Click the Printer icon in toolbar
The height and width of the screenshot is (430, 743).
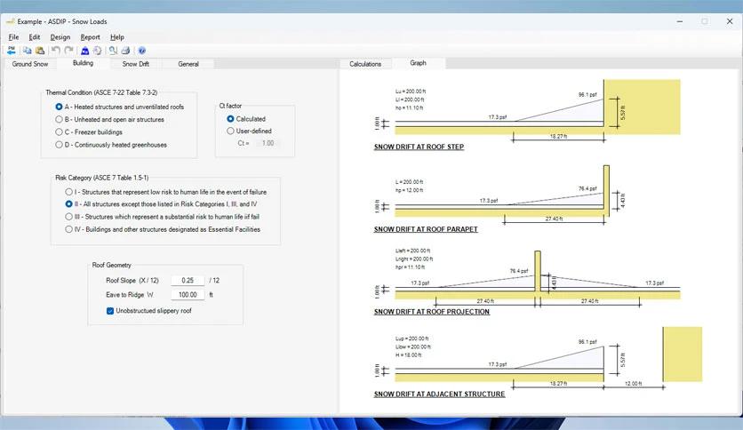[x=125, y=51]
